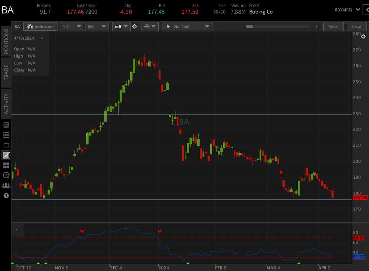Click the Bid price 177.45
The image size is (369, 271).
tap(156, 12)
